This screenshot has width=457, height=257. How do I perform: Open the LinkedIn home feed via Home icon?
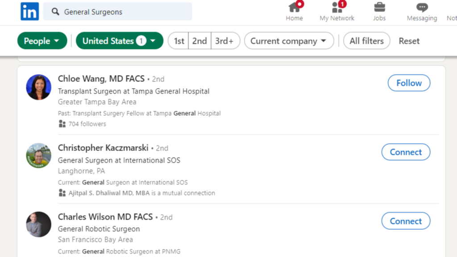(x=294, y=11)
